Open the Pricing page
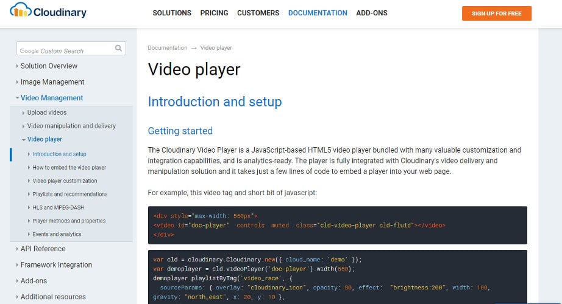 [214, 13]
